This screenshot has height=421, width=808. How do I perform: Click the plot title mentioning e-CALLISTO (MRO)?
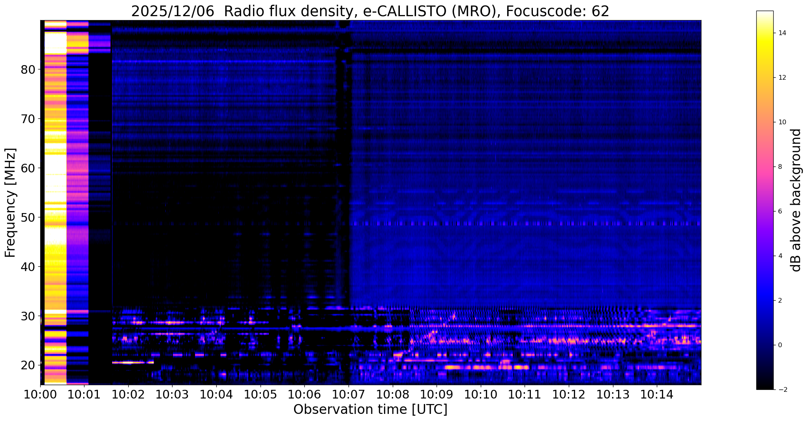(370, 11)
